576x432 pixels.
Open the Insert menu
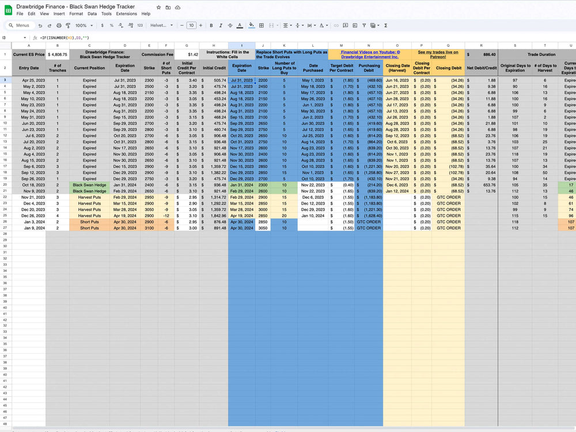59,14
